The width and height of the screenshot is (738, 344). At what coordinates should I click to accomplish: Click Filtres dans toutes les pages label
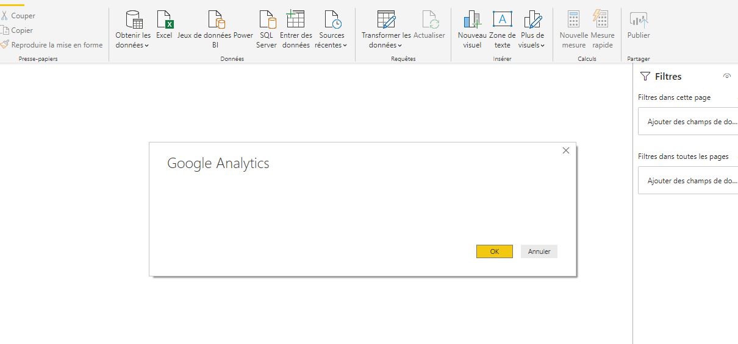[683, 156]
